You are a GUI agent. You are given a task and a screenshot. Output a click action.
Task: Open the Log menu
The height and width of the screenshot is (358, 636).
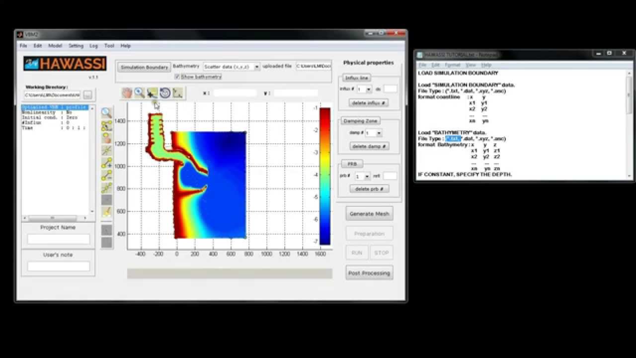(x=93, y=46)
